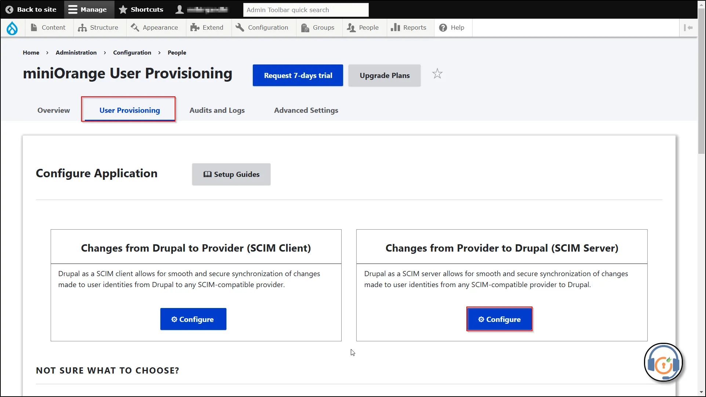
Task: Click the Setup Guides button
Action: 231,174
